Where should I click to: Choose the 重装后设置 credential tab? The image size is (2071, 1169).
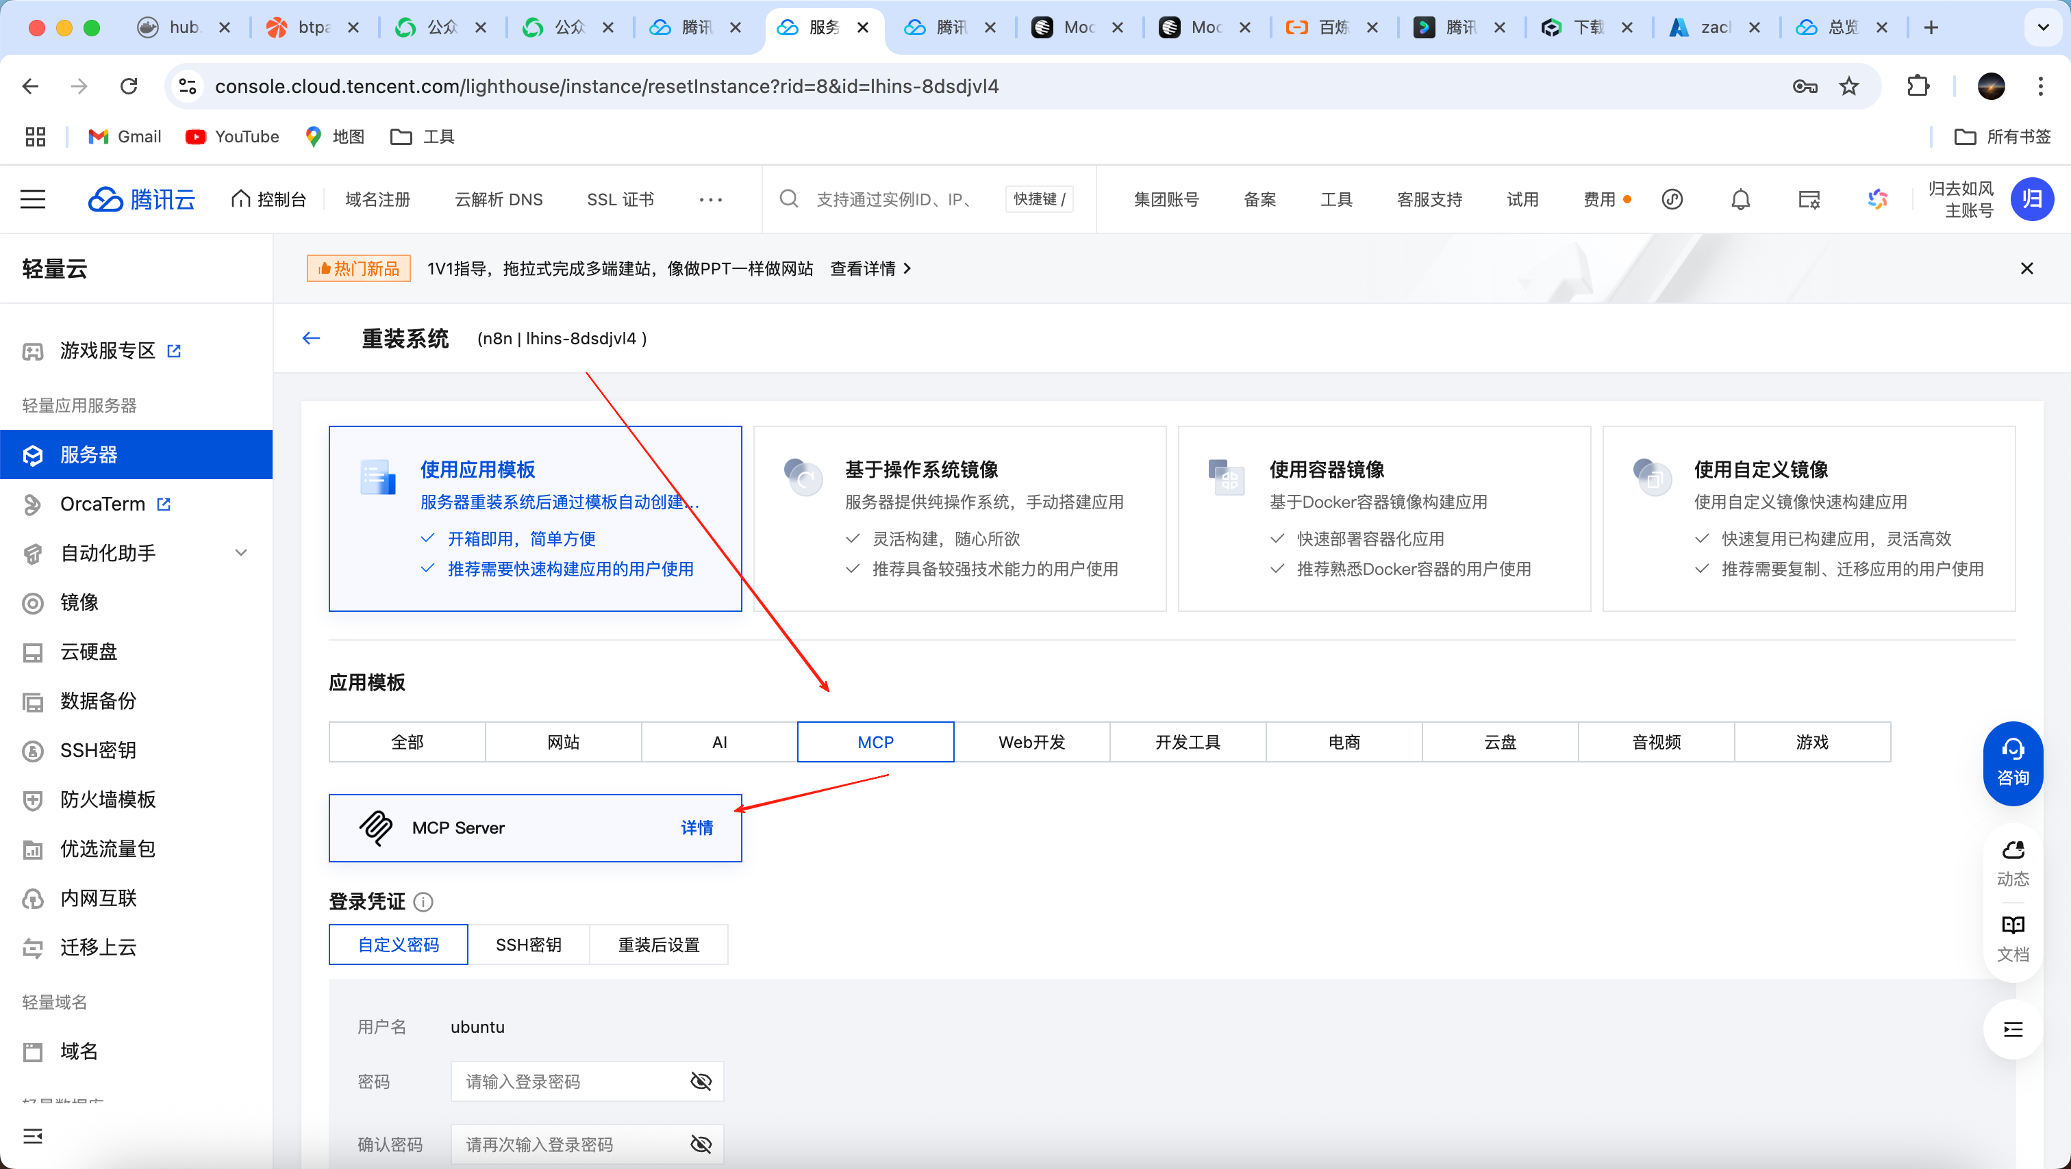658,945
